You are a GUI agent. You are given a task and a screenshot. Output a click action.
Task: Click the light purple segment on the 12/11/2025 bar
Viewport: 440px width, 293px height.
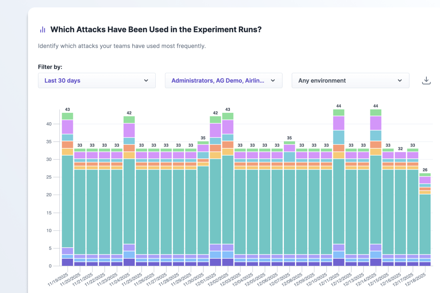(x=339, y=123)
